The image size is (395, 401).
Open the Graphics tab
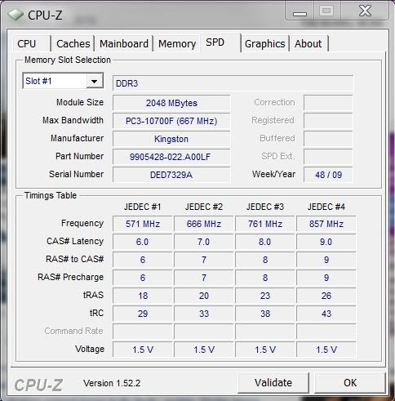[x=265, y=43]
